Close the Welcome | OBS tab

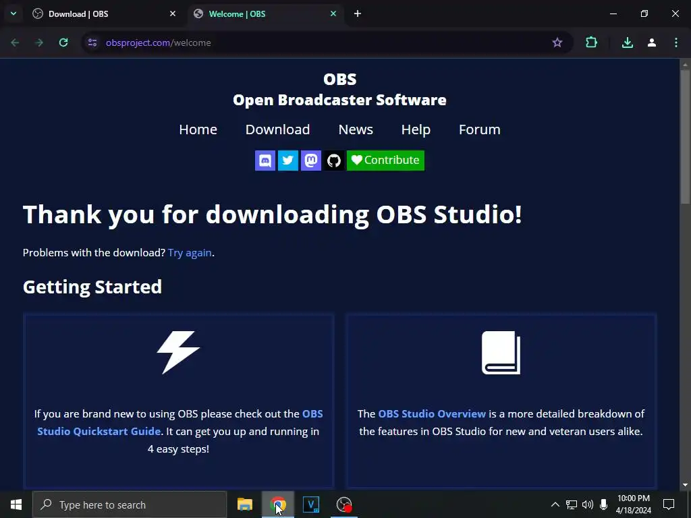[x=333, y=13]
